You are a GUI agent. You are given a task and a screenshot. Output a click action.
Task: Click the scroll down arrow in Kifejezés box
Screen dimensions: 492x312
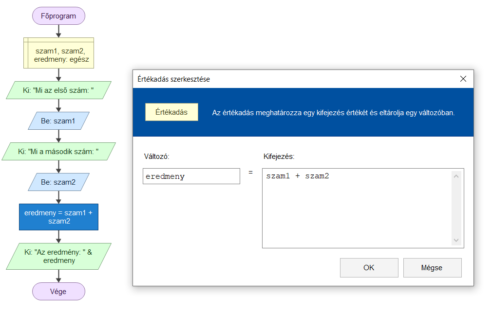tap(456, 241)
